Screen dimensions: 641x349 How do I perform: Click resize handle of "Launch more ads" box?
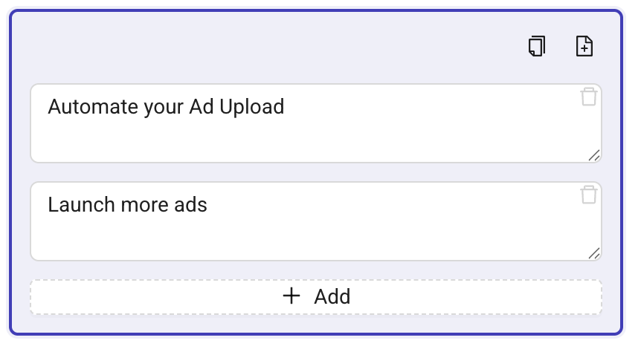click(593, 253)
